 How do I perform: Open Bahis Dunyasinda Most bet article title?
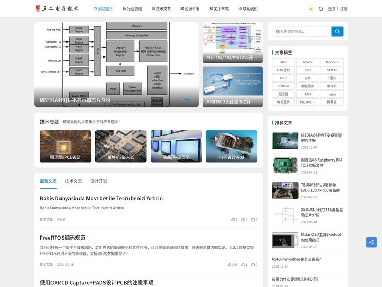tap(101, 198)
